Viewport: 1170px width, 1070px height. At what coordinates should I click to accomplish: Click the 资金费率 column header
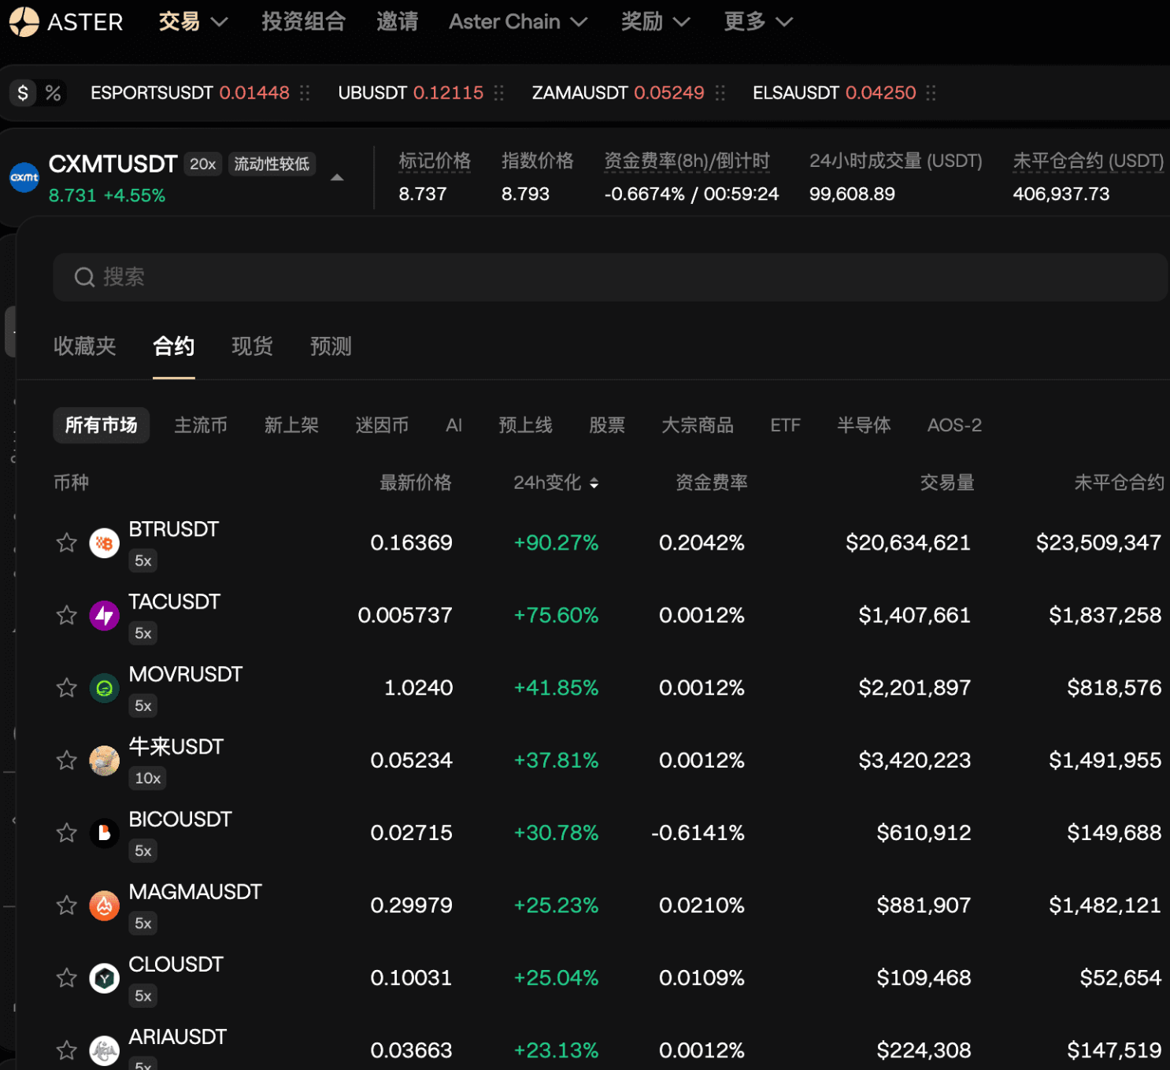712,483
